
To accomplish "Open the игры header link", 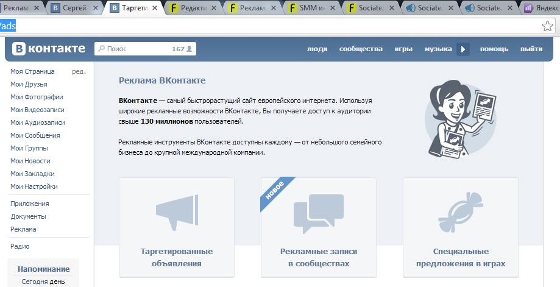I will (403, 49).
